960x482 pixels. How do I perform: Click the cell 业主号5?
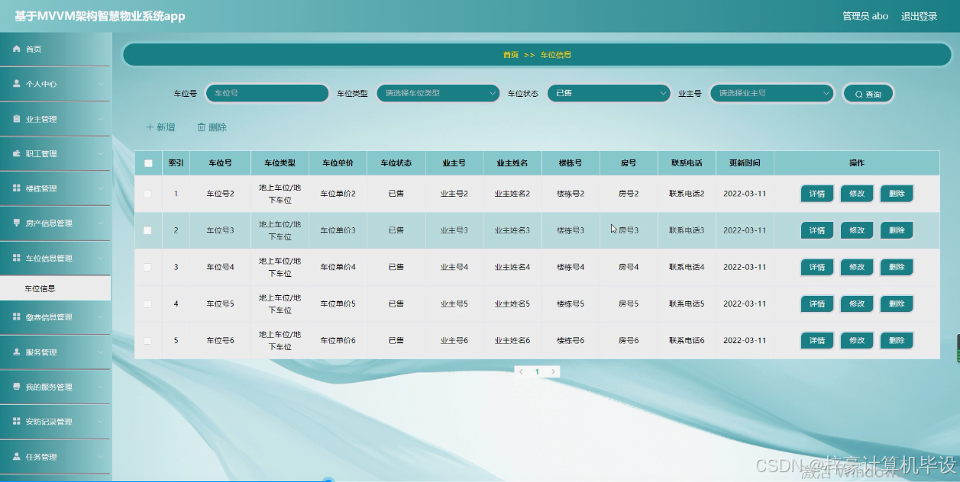click(454, 304)
